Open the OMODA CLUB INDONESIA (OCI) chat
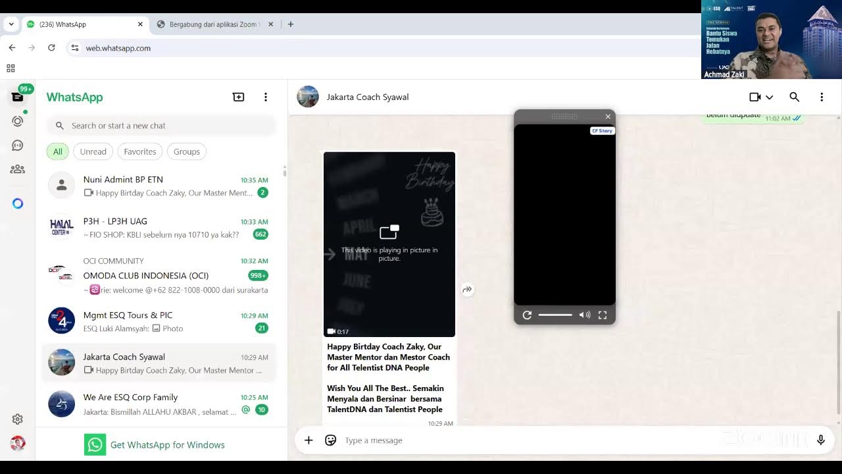This screenshot has height=474, width=842. pyautogui.click(x=159, y=275)
